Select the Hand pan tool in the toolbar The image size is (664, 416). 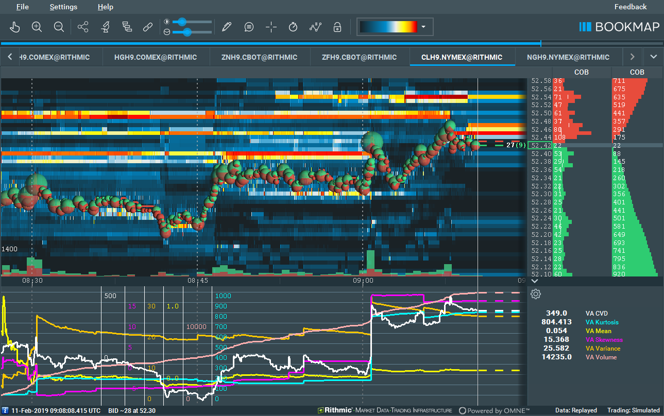tap(14, 27)
